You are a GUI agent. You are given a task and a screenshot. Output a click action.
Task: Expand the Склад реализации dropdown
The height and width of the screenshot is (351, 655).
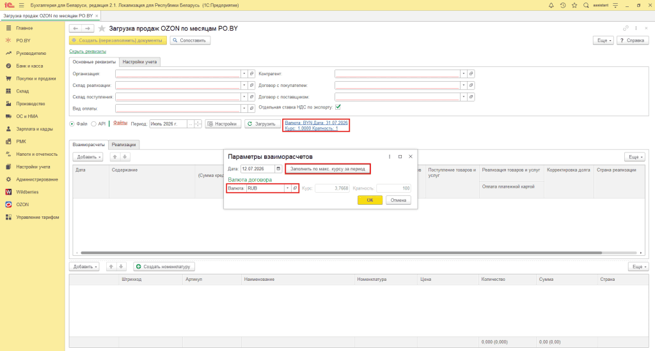click(x=244, y=85)
